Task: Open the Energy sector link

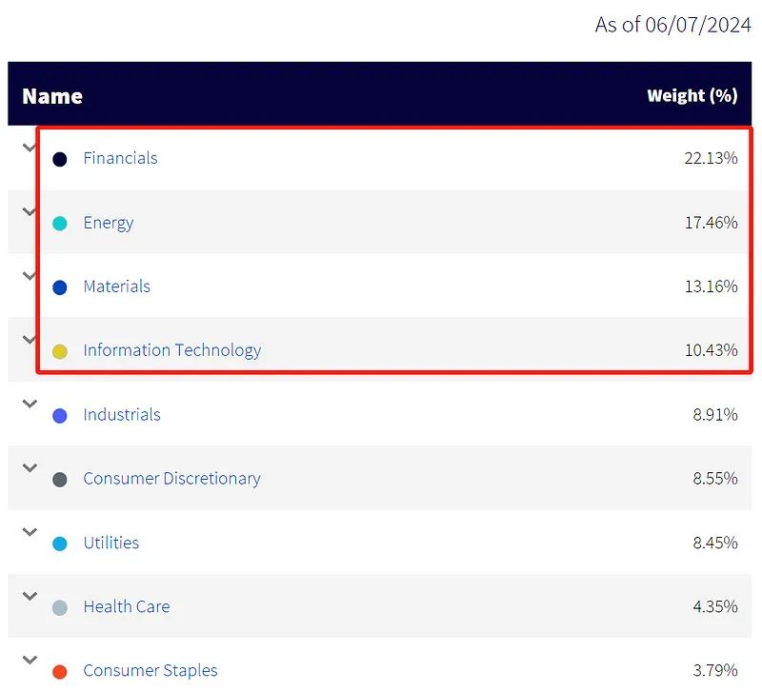Action: 108,223
